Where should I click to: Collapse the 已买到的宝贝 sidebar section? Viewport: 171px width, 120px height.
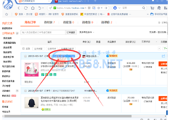click(17, 33)
